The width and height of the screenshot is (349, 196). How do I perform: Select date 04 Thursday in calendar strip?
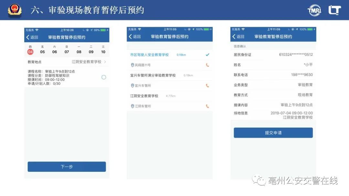point(30,52)
